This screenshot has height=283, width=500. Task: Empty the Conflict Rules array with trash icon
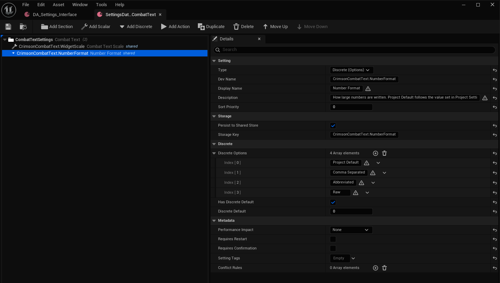pyautogui.click(x=384, y=268)
